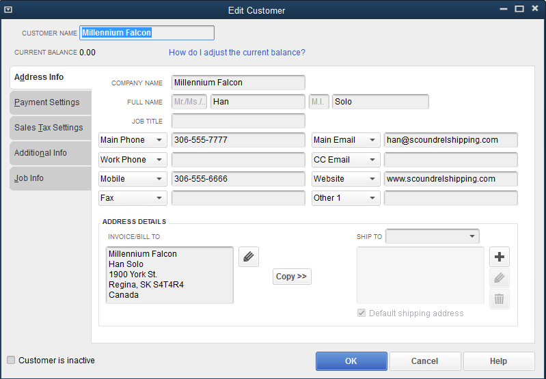Open the Mobile type dropdown
Viewport: 546px width, 379px height.
point(133,179)
